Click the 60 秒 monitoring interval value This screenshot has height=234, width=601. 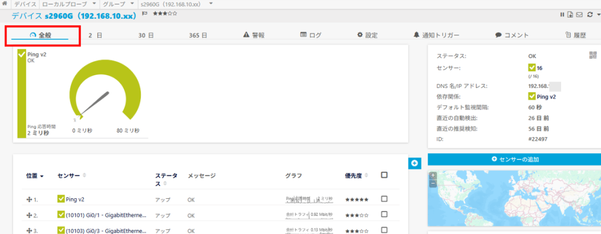[x=535, y=108]
